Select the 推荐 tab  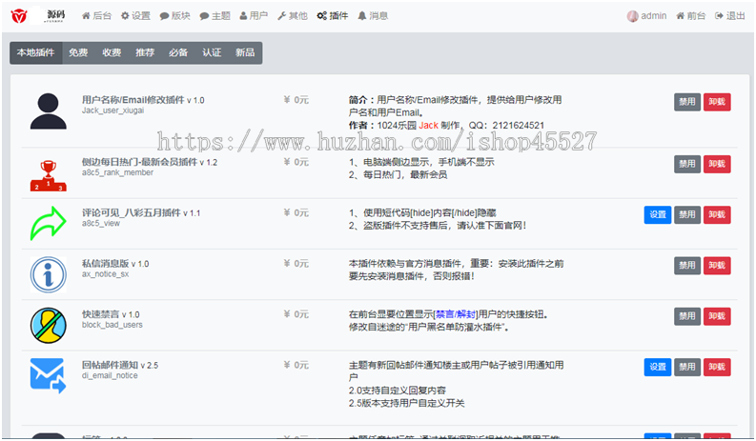coord(145,52)
